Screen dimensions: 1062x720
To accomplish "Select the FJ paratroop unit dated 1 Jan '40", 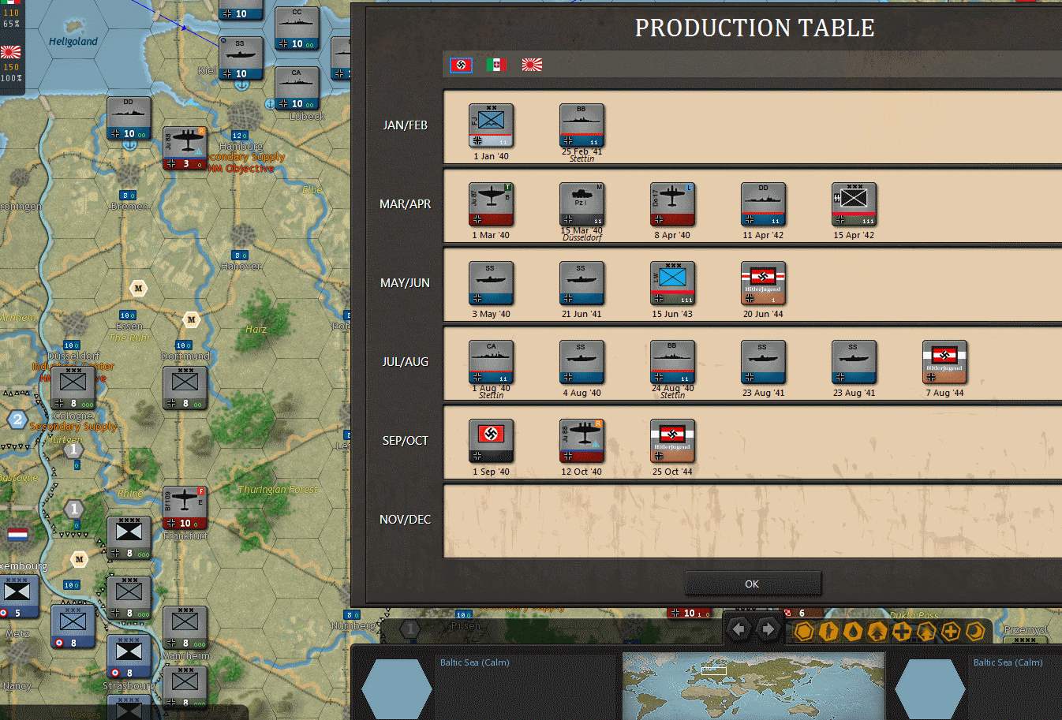I will click(x=491, y=126).
